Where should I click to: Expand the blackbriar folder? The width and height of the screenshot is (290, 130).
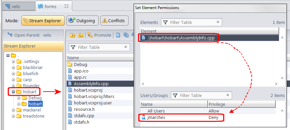coord(13,68)
